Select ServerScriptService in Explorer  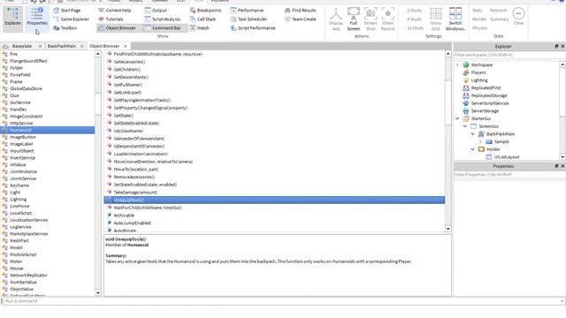point(489,103)
